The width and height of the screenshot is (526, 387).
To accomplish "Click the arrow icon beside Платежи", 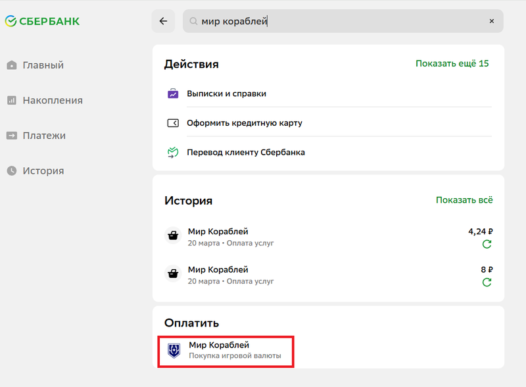I will pos(12,136).
